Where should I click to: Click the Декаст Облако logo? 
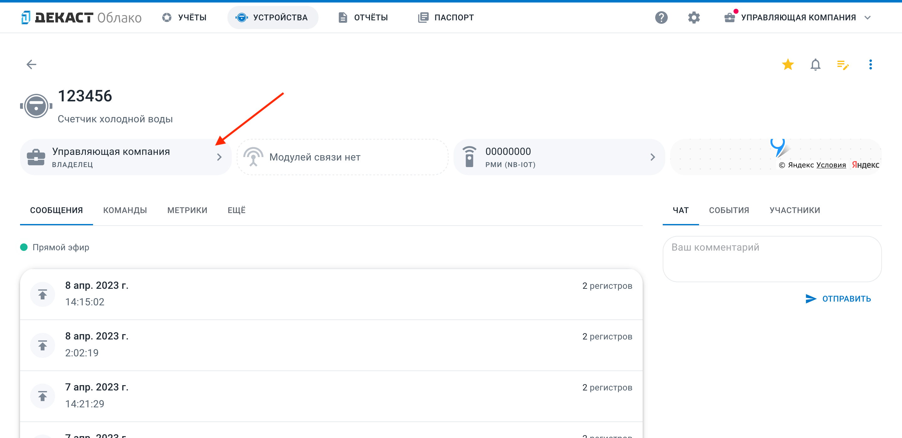coord(81,17)
